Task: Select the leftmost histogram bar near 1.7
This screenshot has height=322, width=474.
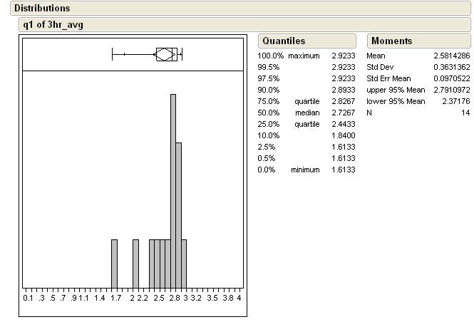Action: click(x=114, y=263)
